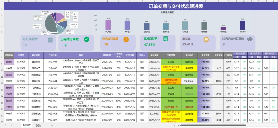Click the 星云科技 2000 pie chart label

pyautogui.click(x=75, y=16)
